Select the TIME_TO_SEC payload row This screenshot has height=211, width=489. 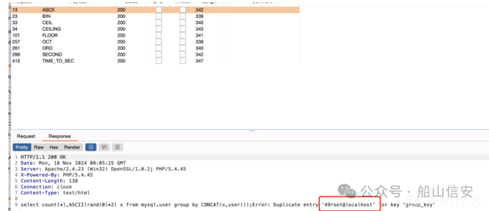155,61
